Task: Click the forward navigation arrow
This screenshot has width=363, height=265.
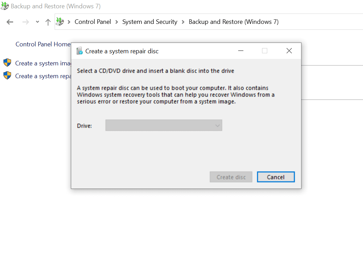Action: (x=25, y=21)
